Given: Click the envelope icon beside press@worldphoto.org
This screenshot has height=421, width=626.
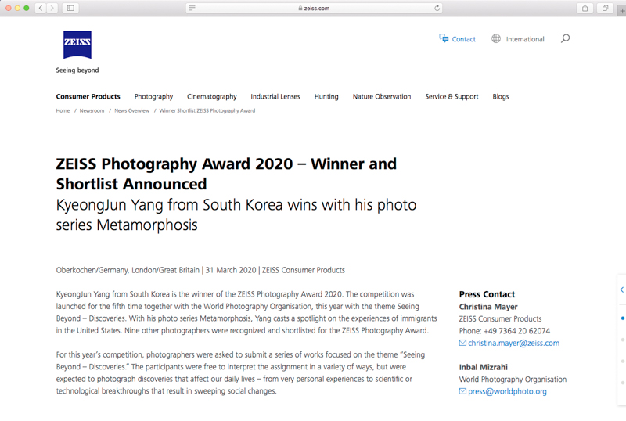Looking at the screenshot, I should point(462,391).
